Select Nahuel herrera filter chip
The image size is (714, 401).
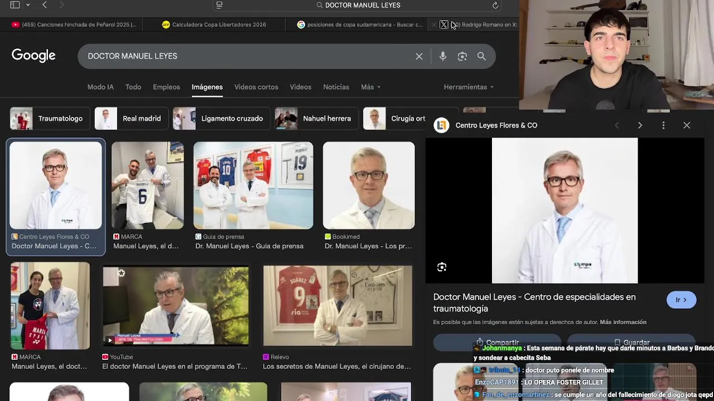pos(316,119)
